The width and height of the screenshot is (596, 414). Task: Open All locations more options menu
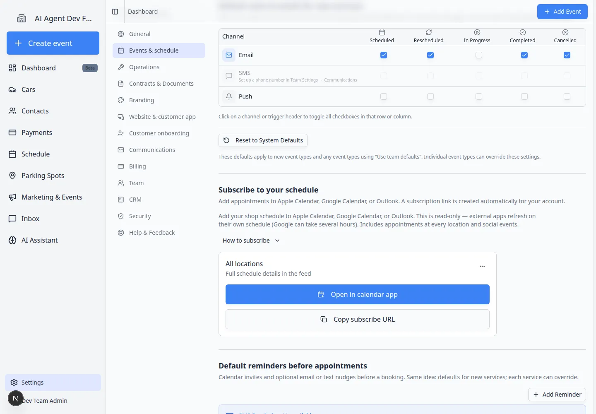pos(482,266)
